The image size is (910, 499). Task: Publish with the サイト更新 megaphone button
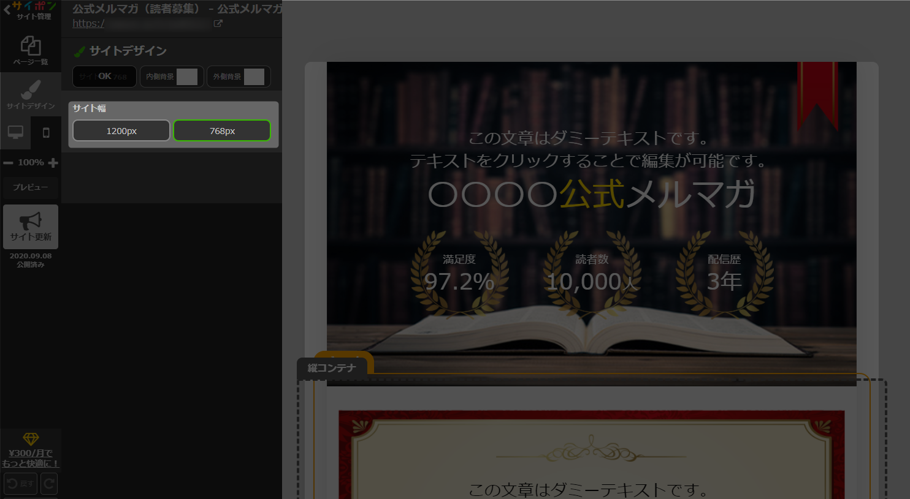pos(31,227)
